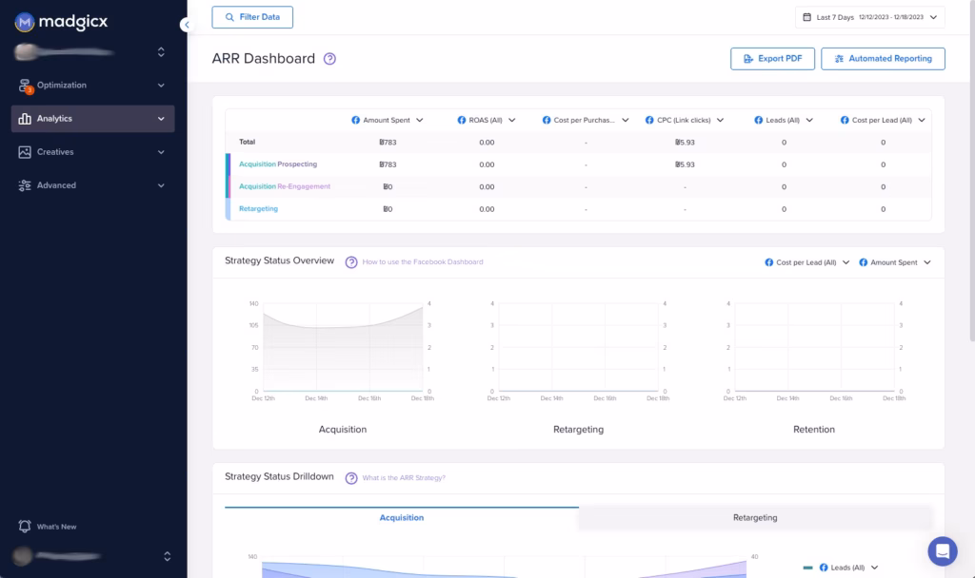Select the Acquisition drilldown tab
The width and height of the screenshot is (975, 578).
(401, 518)
